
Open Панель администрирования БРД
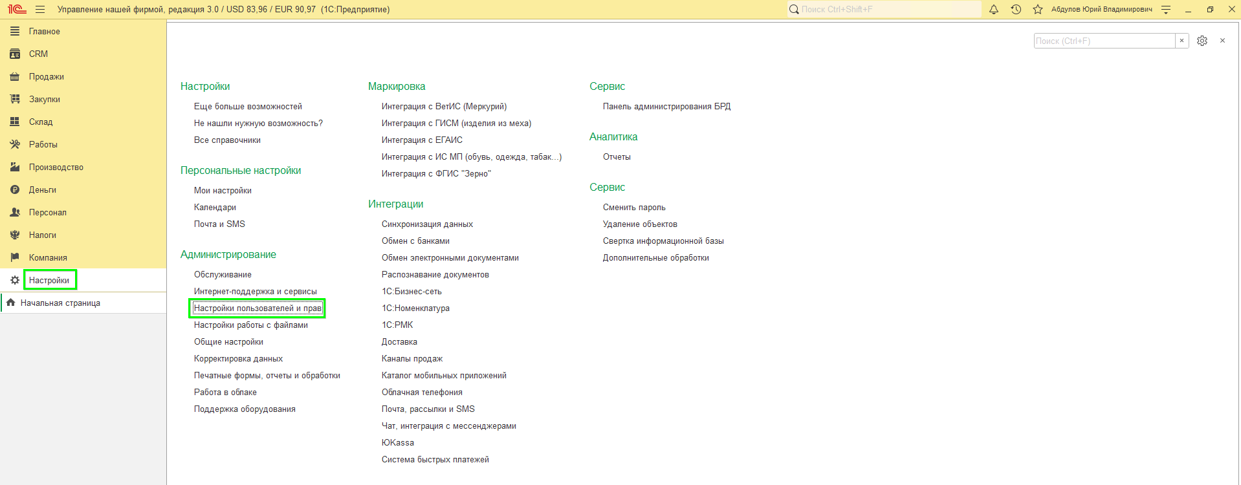(x=666, y=106)
